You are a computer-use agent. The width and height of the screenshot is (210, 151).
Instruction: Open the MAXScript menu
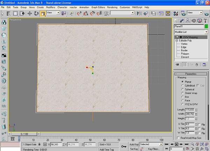(x=137, y=7)
